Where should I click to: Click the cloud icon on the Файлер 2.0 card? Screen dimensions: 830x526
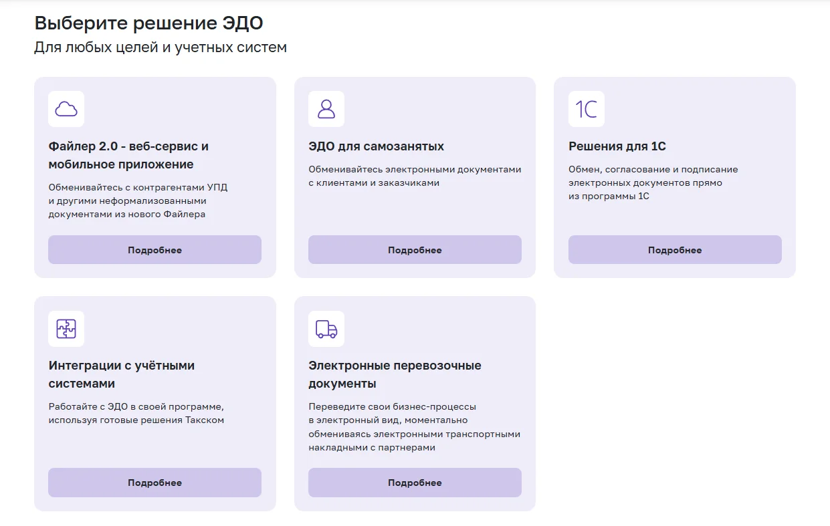coord(66,109)
